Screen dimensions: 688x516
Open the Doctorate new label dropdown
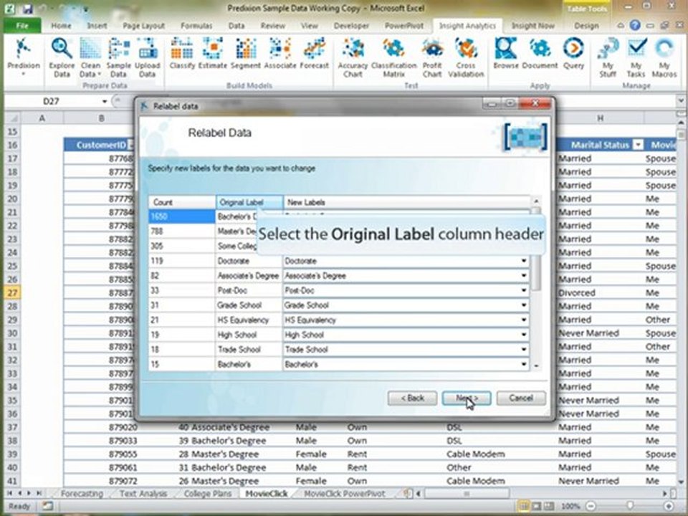(523, 261)
